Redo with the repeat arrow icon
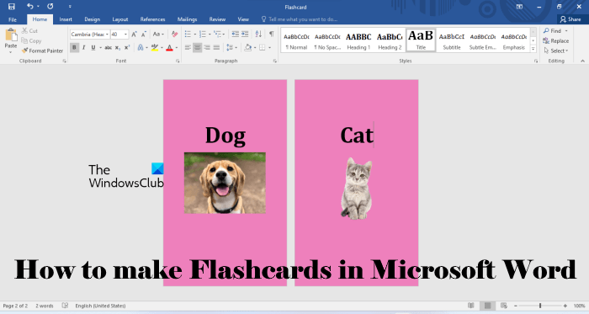The image size is (589, 314). click(x=50, y=7)
